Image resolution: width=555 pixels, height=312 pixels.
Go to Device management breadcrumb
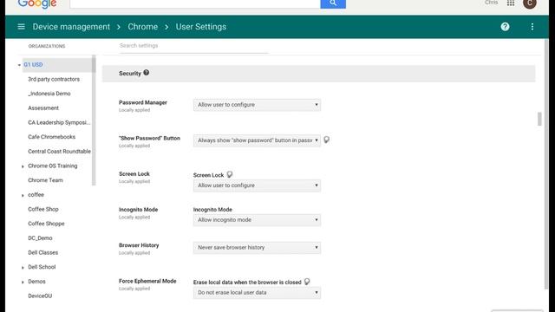coord(71,27)
